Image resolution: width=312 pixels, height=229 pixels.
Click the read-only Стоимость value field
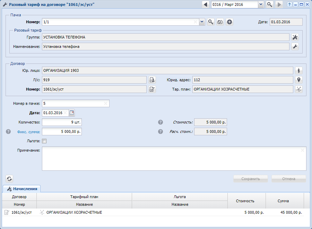[x=210, y=122]
